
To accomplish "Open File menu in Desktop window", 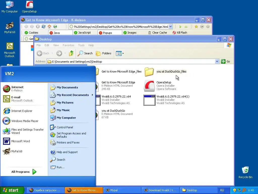I will (39, 45).
